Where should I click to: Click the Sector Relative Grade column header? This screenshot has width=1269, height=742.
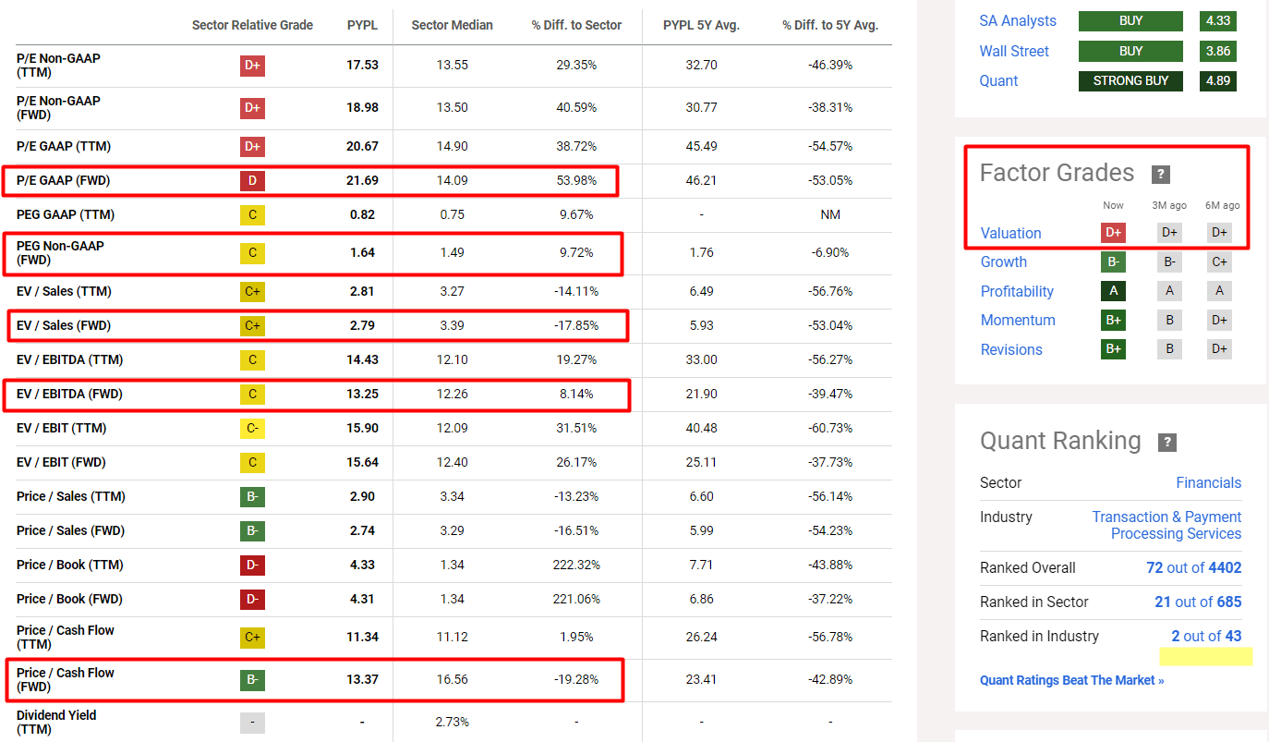coord(252,25)
